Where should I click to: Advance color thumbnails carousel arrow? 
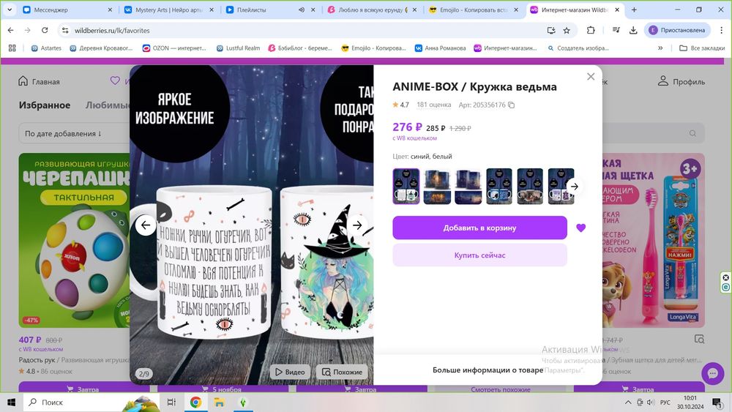(x=574, y=186)
